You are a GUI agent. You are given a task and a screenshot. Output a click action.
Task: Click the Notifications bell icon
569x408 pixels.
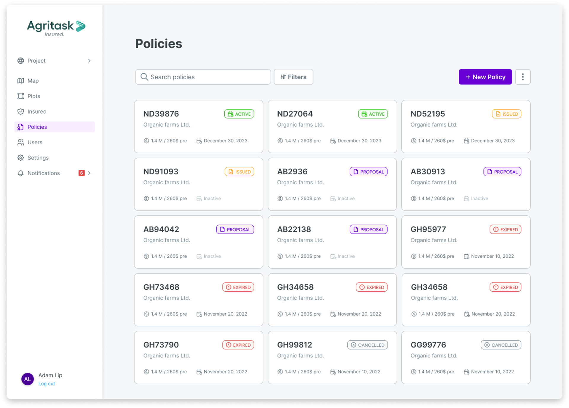point(20,173)
